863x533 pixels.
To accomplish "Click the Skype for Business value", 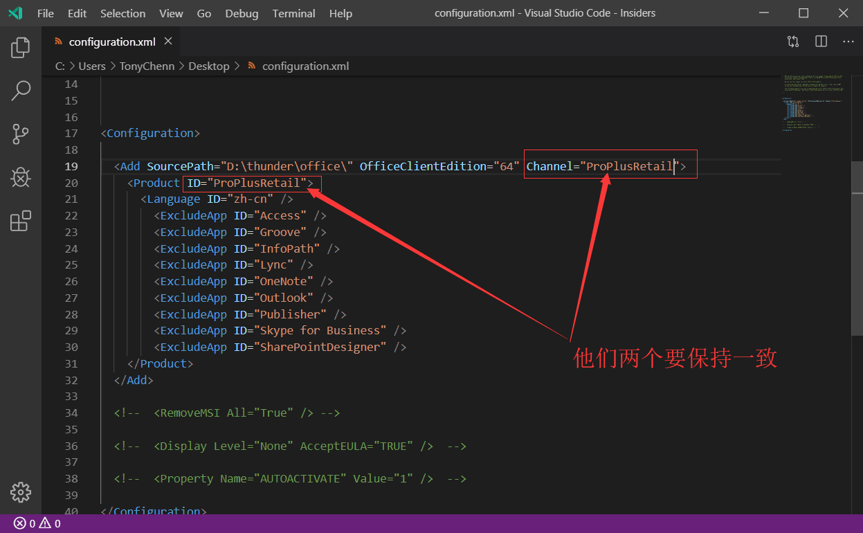I will tap(320, 331).
